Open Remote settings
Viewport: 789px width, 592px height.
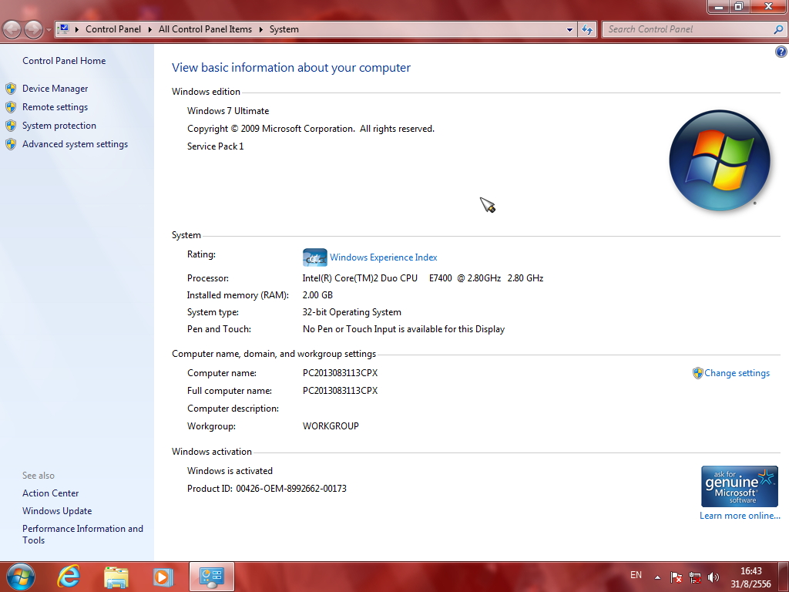pos(55,107)
